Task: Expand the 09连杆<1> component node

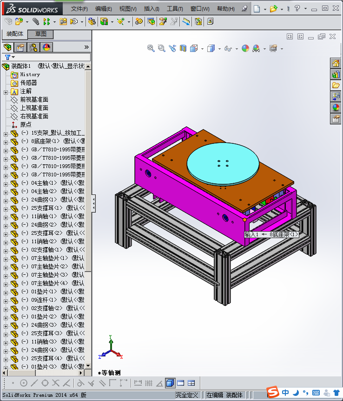Action: tap(6, 301)
